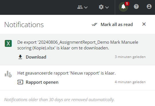
Task: Open the users group menu icon
Action: (80, 7)
